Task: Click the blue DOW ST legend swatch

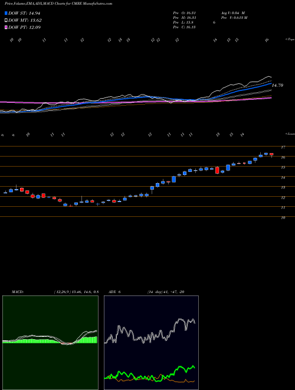Action: coord(6,13)
